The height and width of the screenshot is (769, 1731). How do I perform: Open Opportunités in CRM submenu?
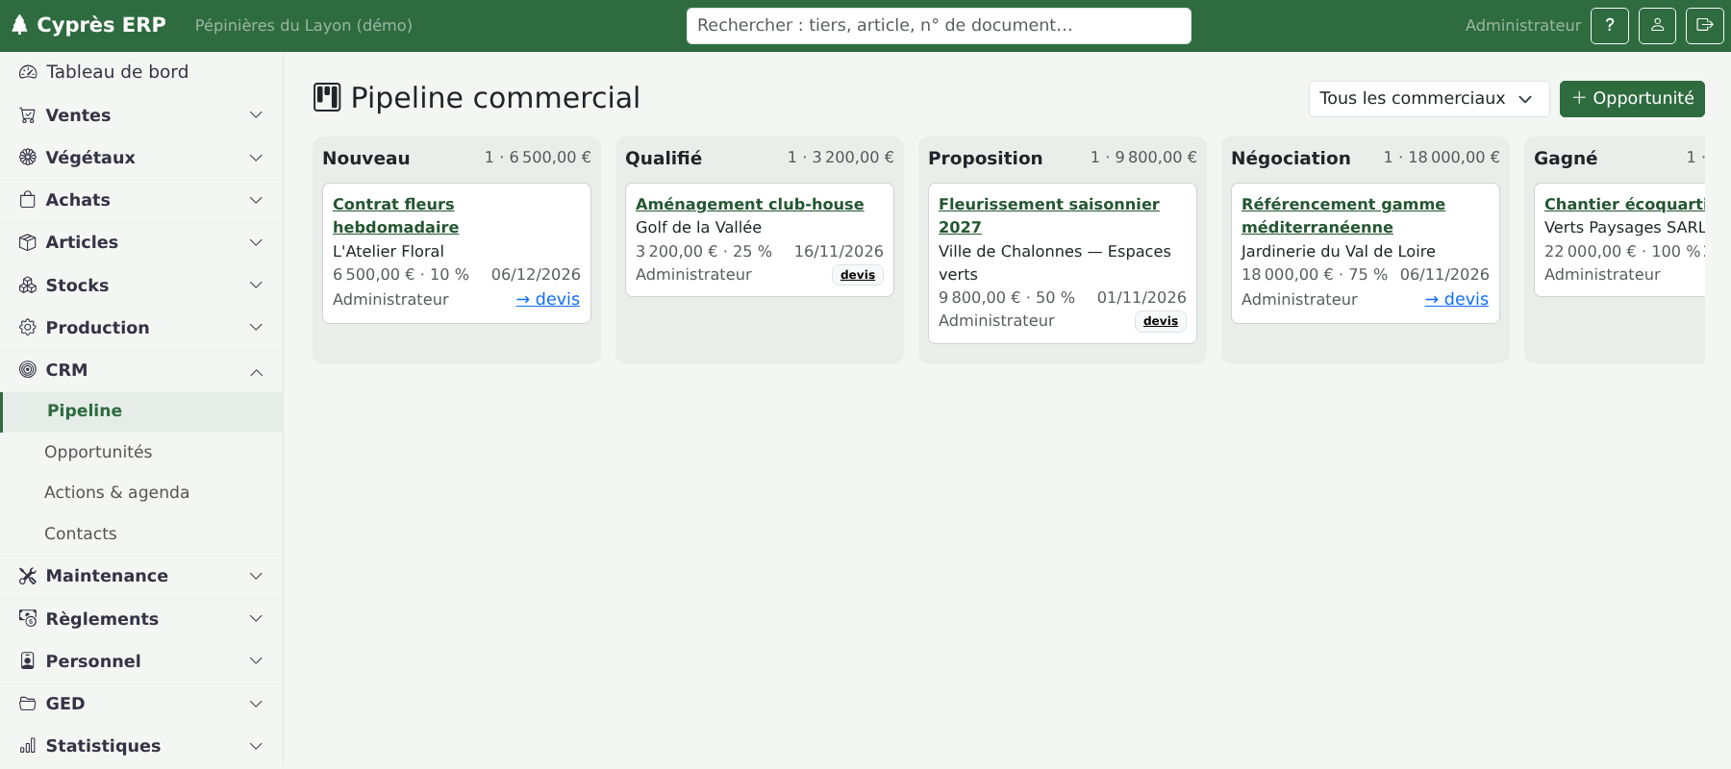pos(142,452)
